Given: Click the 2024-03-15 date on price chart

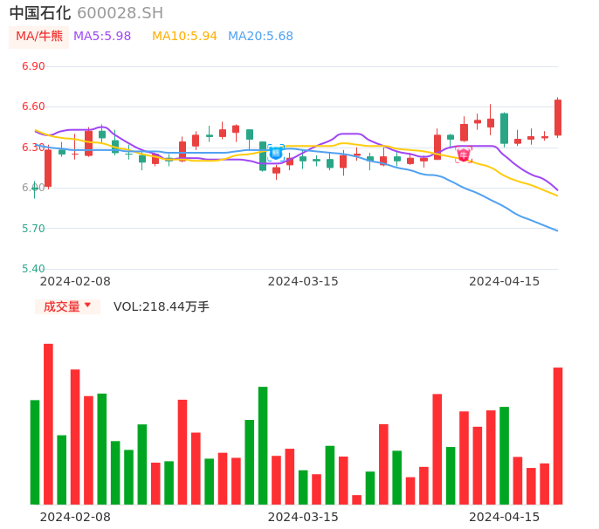Looking at the screenshot, I should coord(303,281).
